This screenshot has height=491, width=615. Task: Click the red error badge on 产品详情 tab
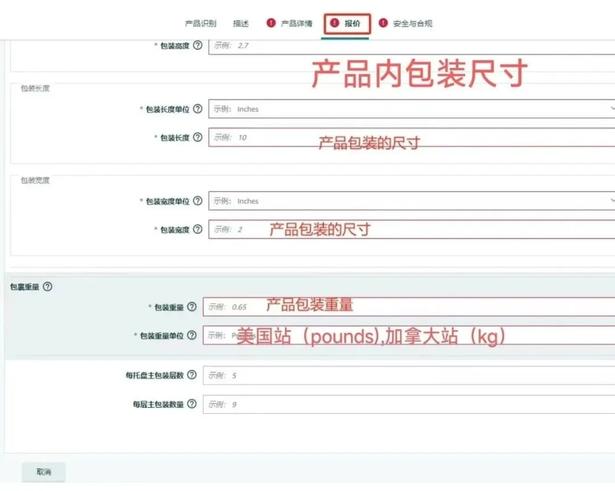269,23
